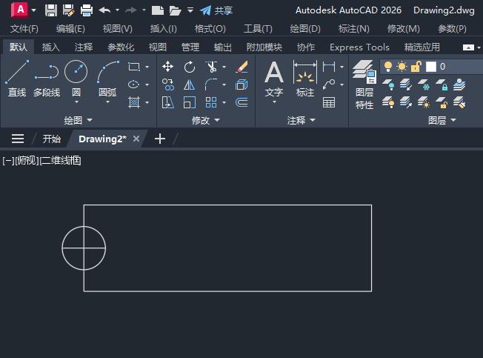Open the file tabs hamburger menu
The image size is (483, 358).
click(x=18, y=139)
